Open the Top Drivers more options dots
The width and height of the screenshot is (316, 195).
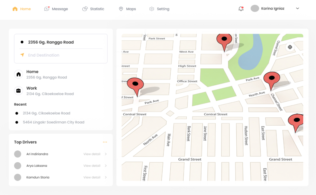[105, 142]
